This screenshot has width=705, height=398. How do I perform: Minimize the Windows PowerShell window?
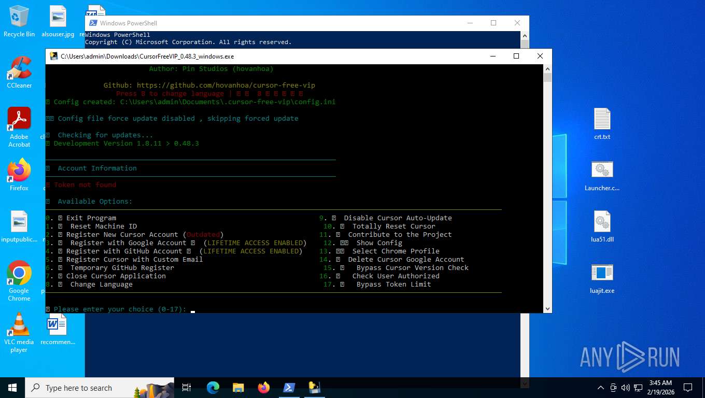pos(470,23)
